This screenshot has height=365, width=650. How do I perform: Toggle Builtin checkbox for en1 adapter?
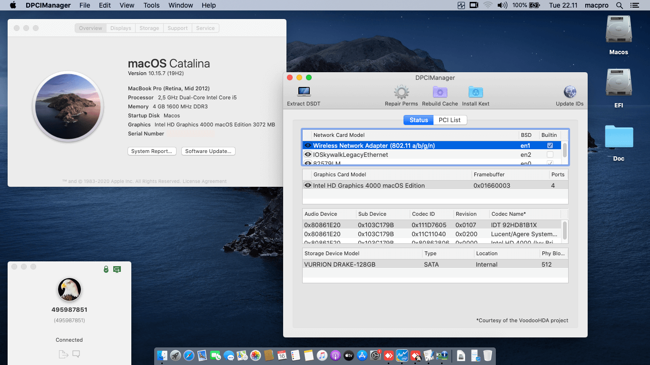[550, 145]
